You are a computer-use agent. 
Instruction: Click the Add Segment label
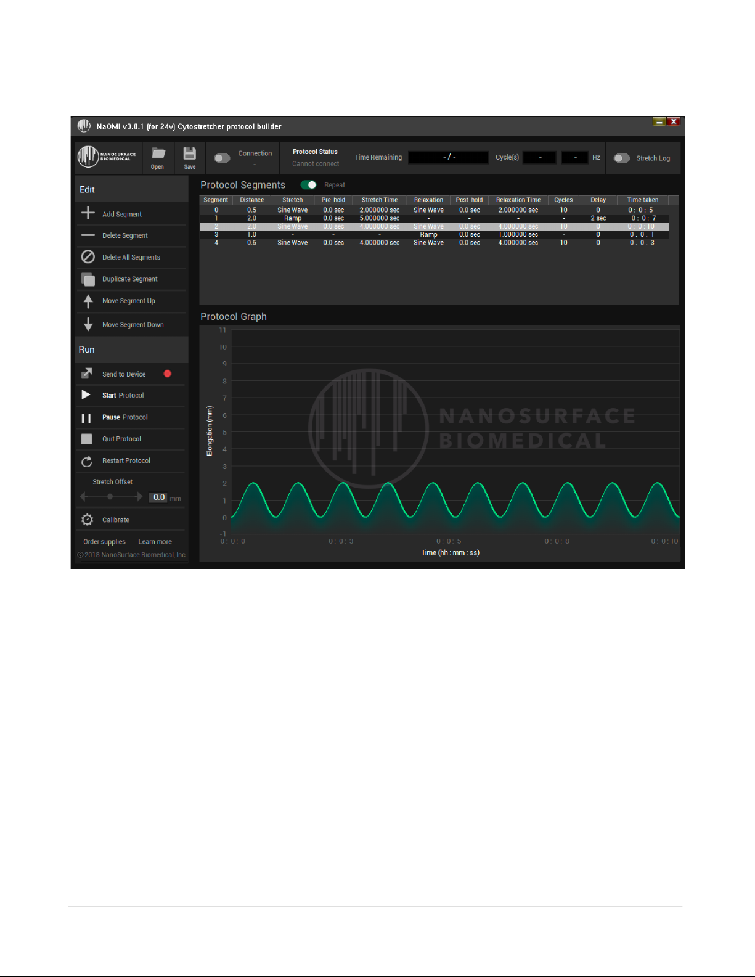[x=122, y=215]
